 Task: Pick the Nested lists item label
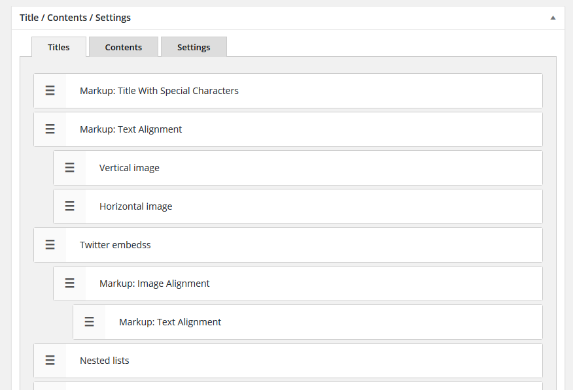[x=105, y=361]
